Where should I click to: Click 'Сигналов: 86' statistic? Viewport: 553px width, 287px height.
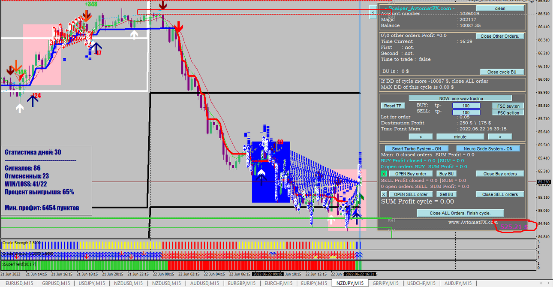tap(23, 168)
